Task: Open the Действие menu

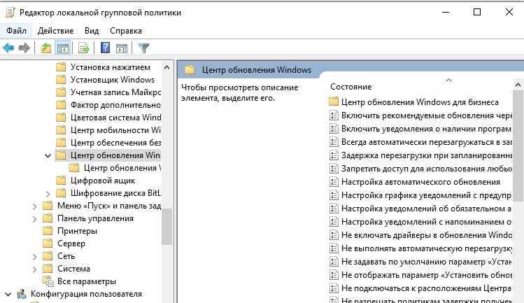Action: [55, 31]
